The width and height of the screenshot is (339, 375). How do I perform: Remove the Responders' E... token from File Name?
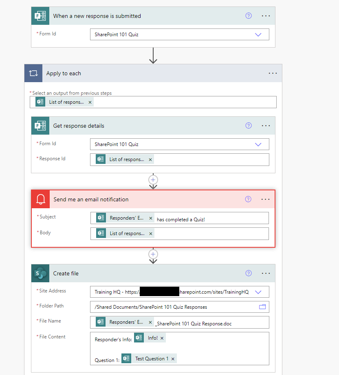tap(150, 323)
